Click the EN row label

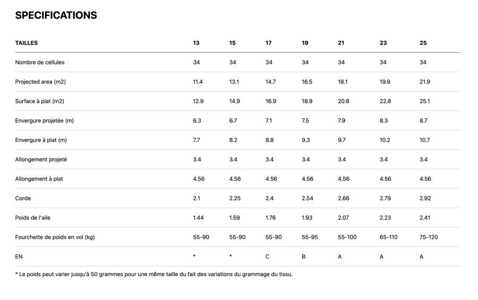[19, 256]
